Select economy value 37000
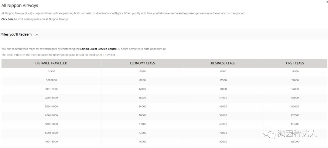The image size is (328, 148). 142,124
